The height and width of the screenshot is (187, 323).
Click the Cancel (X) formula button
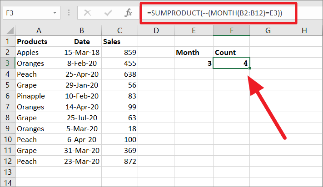click(88, 13)
